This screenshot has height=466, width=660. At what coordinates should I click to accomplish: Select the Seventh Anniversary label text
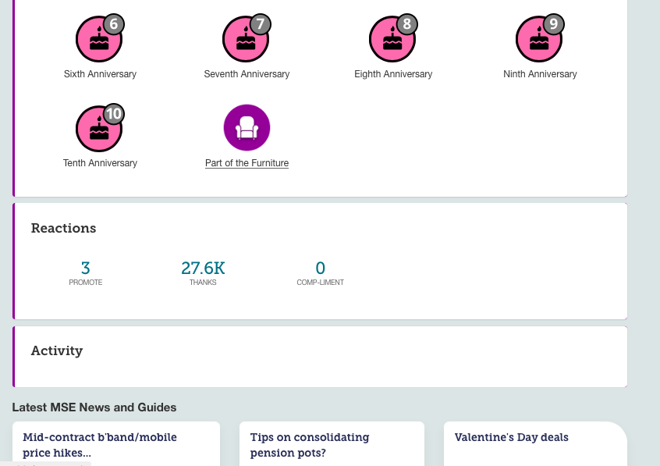click(x=247, y=74)
